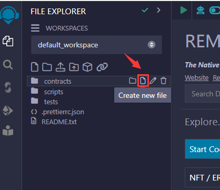This screenshot has height=190, width=220.
Task: Expand the contracts folder
Action: pos(98,81)
